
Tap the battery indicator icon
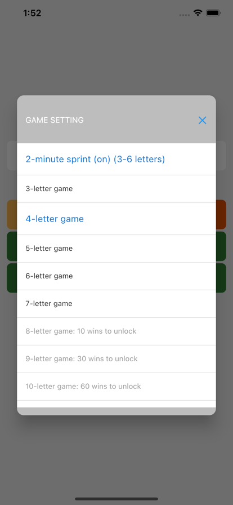pyautogui.click(x=213, y=13)
